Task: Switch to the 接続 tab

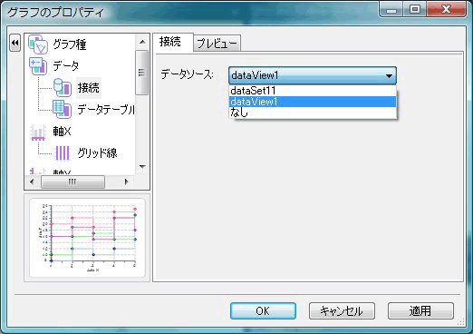Action: point(173,42)
